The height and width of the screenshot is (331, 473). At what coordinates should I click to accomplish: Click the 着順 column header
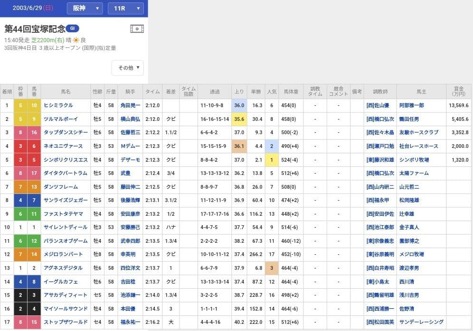point(7,91)
